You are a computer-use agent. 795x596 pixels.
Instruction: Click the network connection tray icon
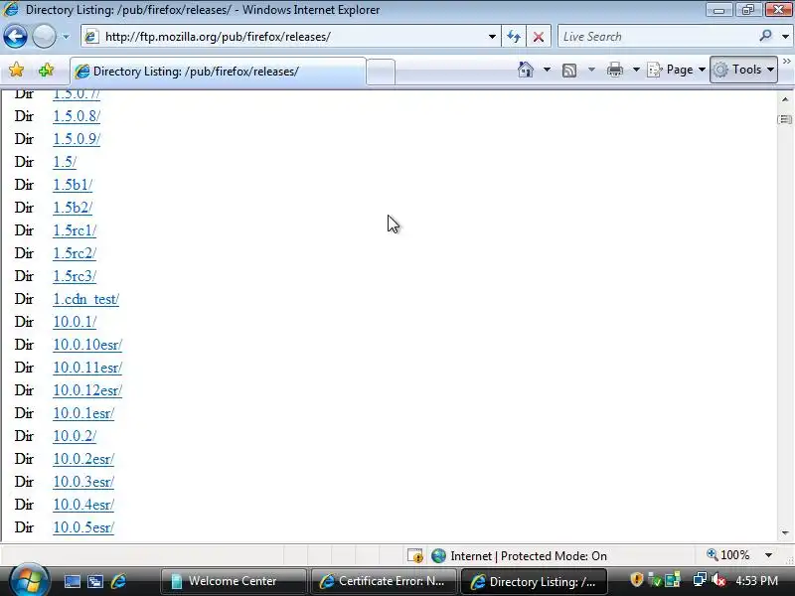(700, 579)
